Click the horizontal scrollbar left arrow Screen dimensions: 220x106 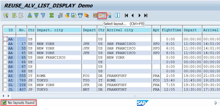click(x=3, y=96)
